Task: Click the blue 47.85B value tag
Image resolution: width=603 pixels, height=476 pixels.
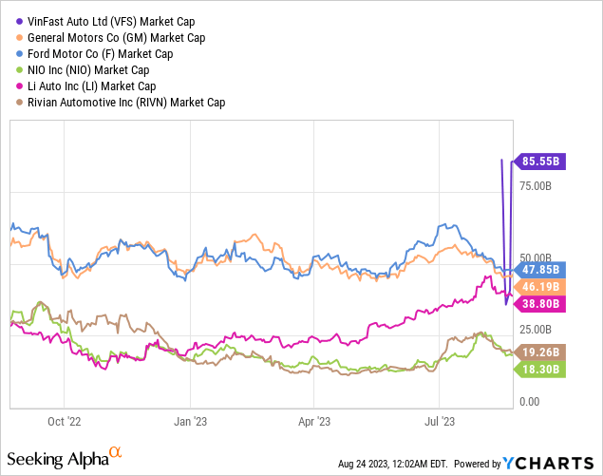Action: click(x=541, y=269)
